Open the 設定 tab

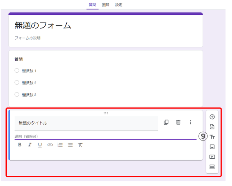tap(118, 5)
